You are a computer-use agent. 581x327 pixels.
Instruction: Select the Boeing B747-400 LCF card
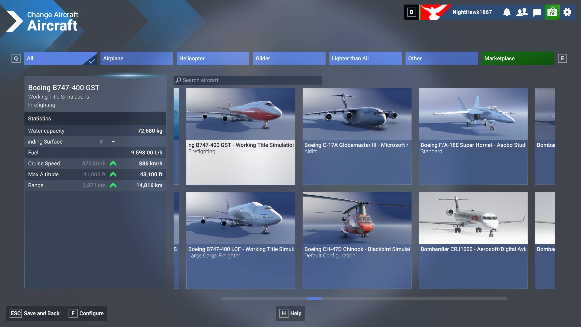(241, 240)
